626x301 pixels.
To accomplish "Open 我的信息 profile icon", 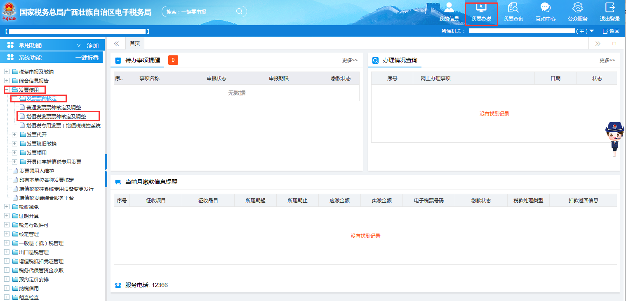I will pos(449,8).
